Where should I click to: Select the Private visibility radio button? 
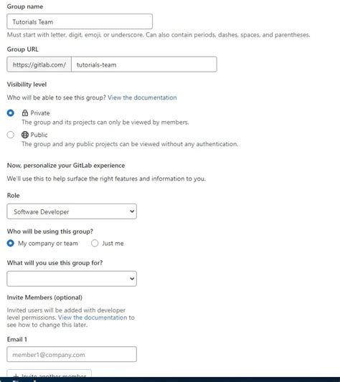coord(11,113)
